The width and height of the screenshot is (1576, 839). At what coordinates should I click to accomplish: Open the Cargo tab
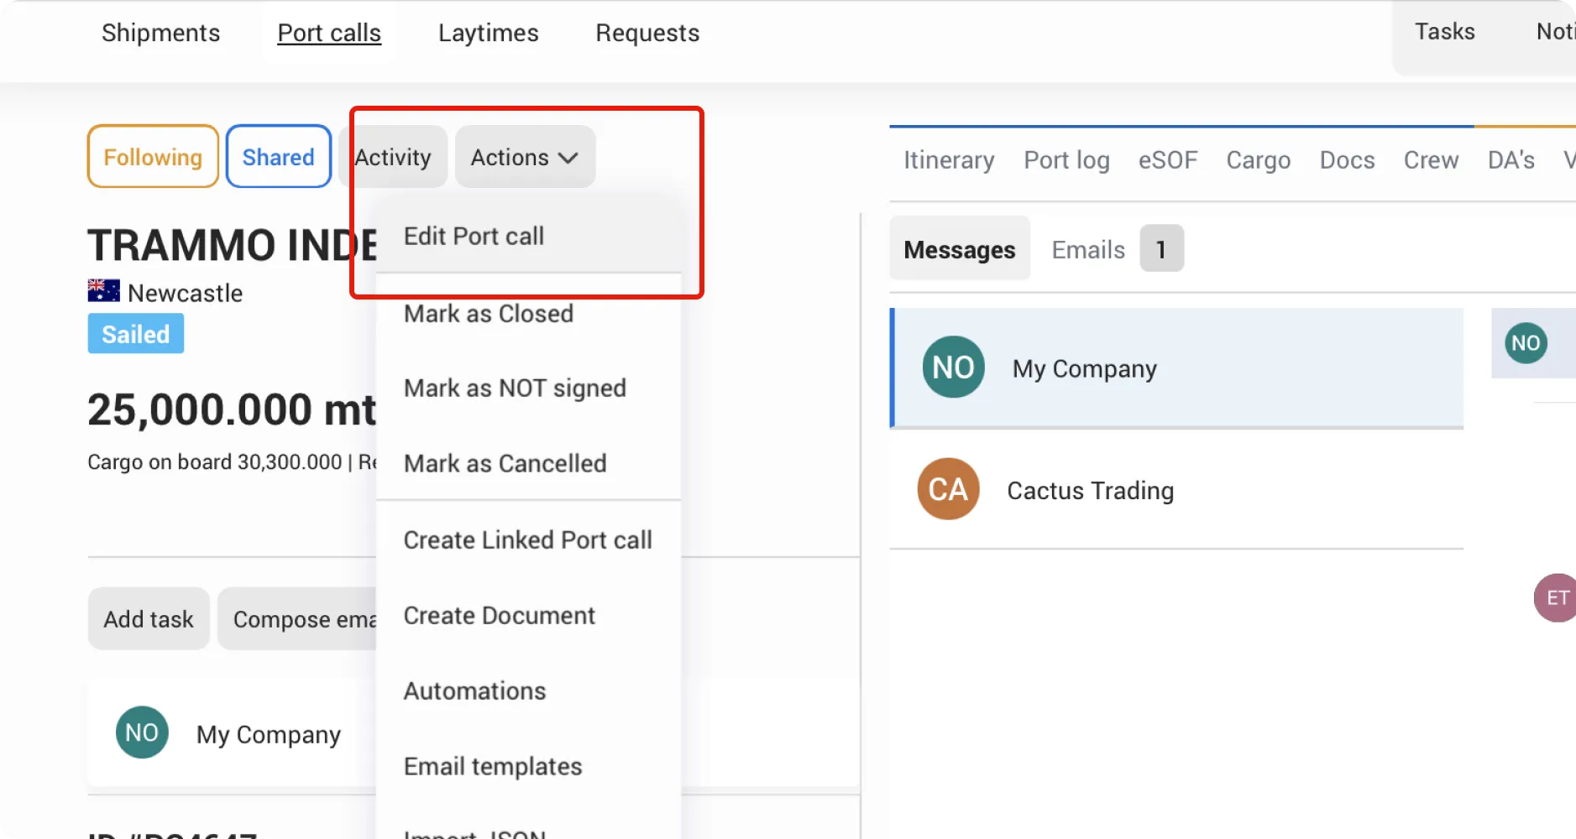coord(1259,159)
